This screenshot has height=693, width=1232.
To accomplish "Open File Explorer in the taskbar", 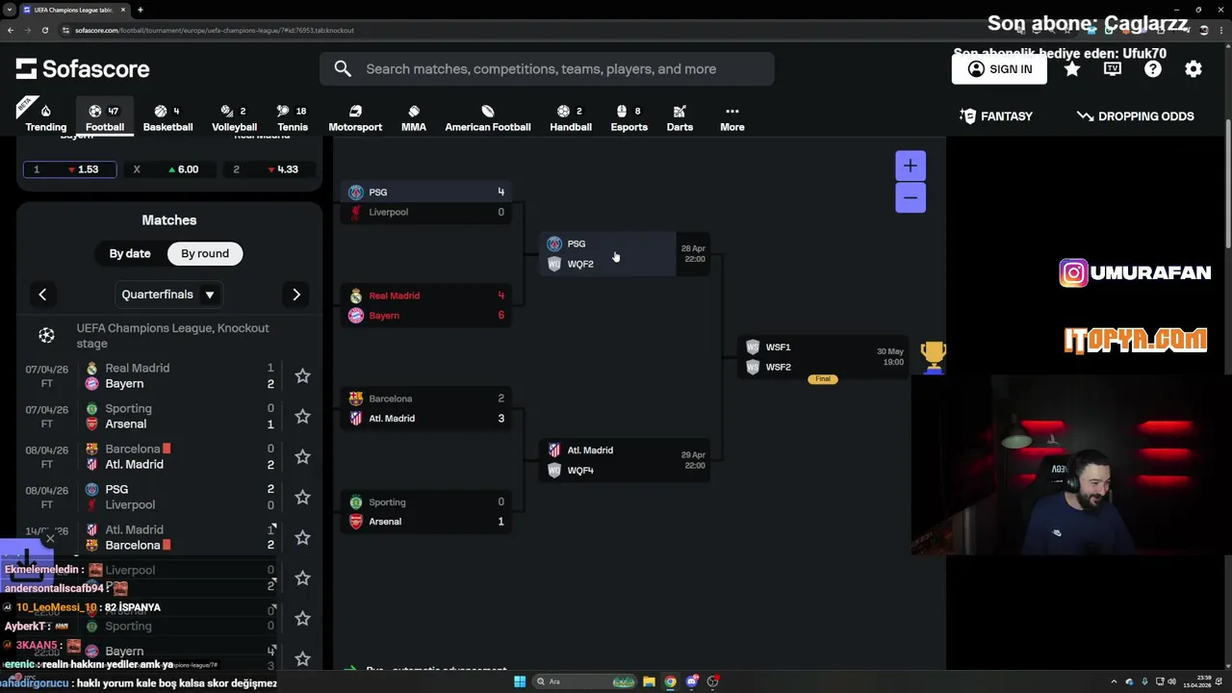I will [x=649, y=681].
